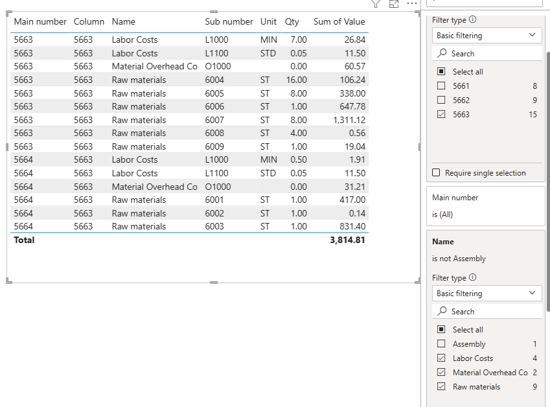Select the 1,311.12 value cell
Screen dimensions: 550x407
[x=349, y=120]
